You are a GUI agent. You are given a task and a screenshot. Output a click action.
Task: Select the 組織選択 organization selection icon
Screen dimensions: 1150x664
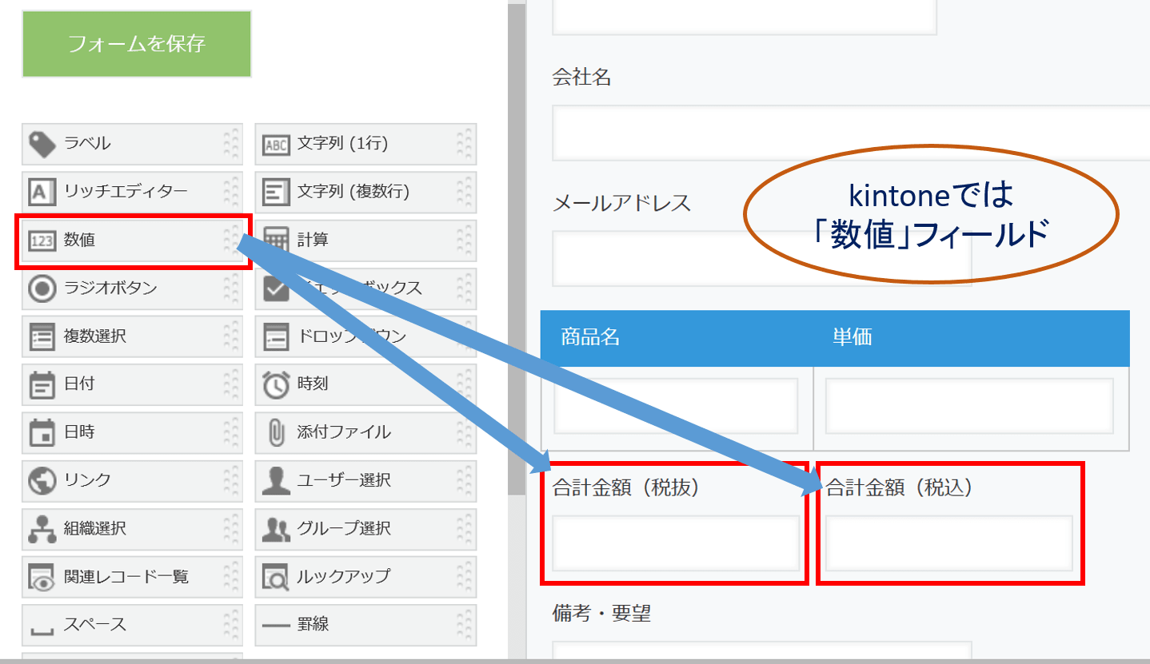[x=132, y=529]
